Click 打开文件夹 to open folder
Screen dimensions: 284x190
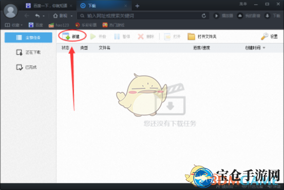(202, 37)
